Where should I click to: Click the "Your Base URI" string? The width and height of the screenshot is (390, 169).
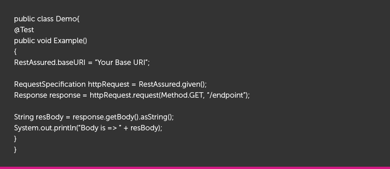122,62
